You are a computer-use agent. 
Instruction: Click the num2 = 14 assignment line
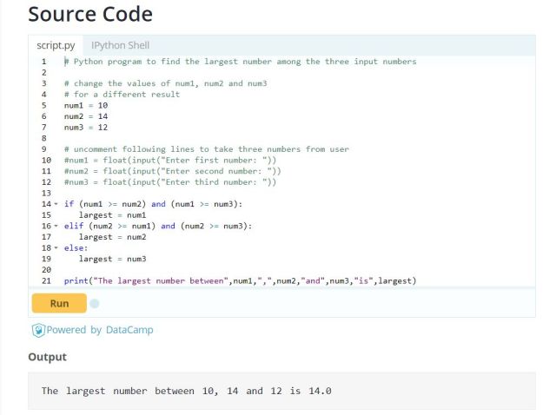coord(85,115)
